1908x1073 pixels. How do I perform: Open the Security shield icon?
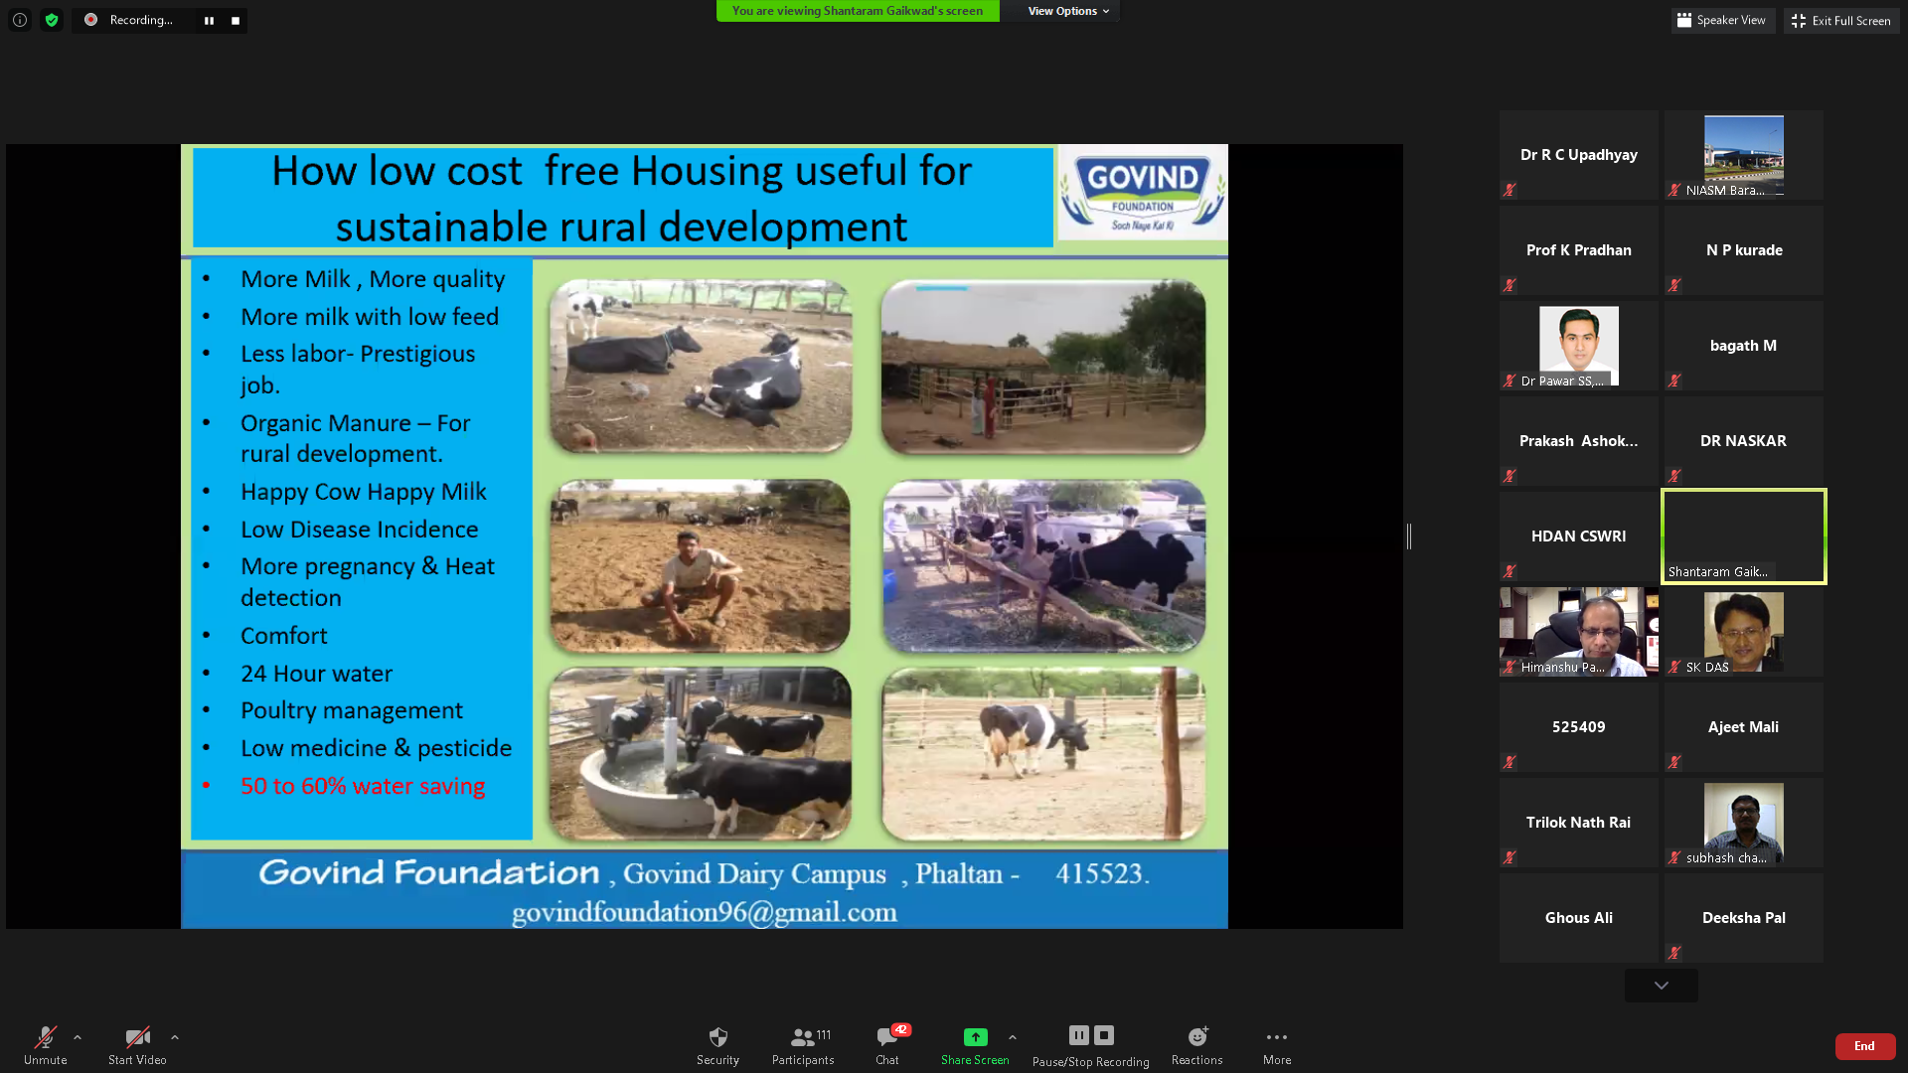click(717, 1037)
